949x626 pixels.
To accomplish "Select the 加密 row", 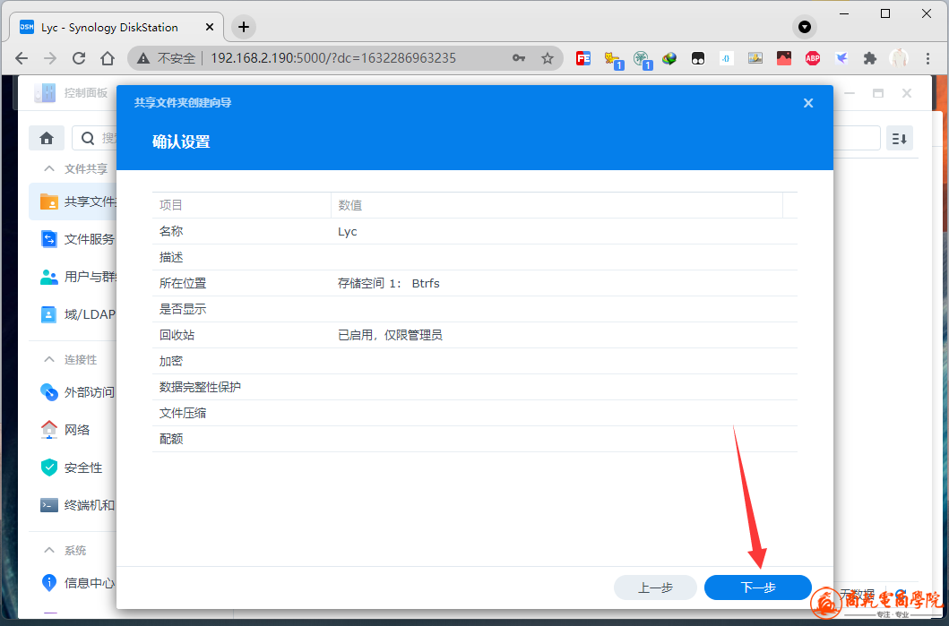I will 475,361.
